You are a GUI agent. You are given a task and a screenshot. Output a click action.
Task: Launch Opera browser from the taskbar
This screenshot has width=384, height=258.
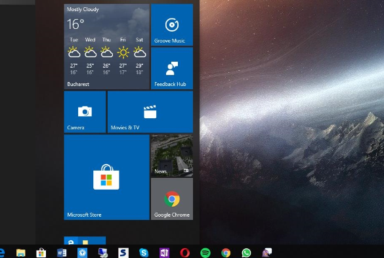pyautogui.click(x=185, y=253)
